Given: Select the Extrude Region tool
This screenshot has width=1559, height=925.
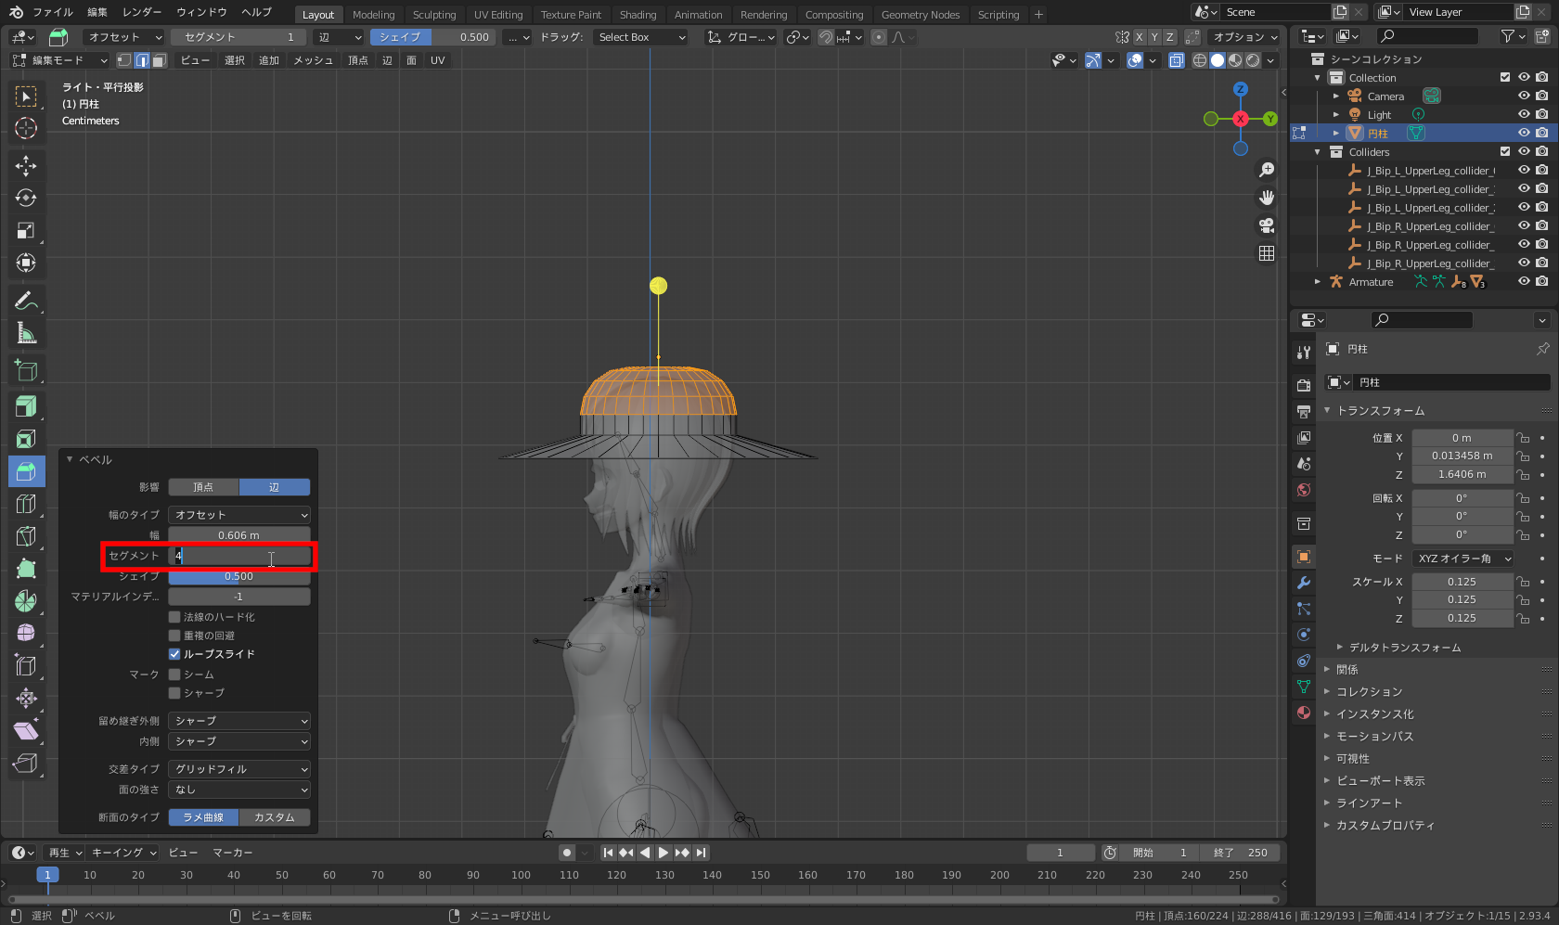Looking at the screenshot, I should [x=26, y=406].
